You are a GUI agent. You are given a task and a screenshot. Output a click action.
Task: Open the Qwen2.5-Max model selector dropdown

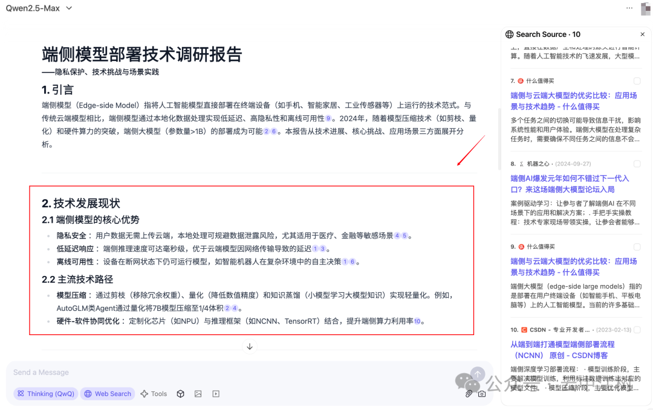point(39,8)
